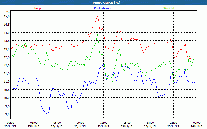
Task: Click the green windchill peak near 11:00
Action: click(97, 34)
